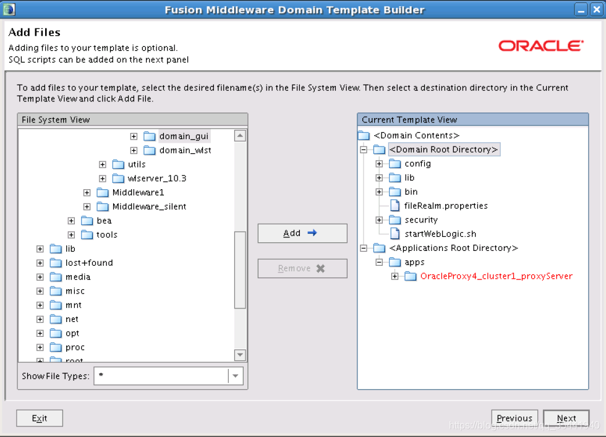606x437 pixels.
Task: Select the 'utils' folder label
Action: [x=137, y=164]
